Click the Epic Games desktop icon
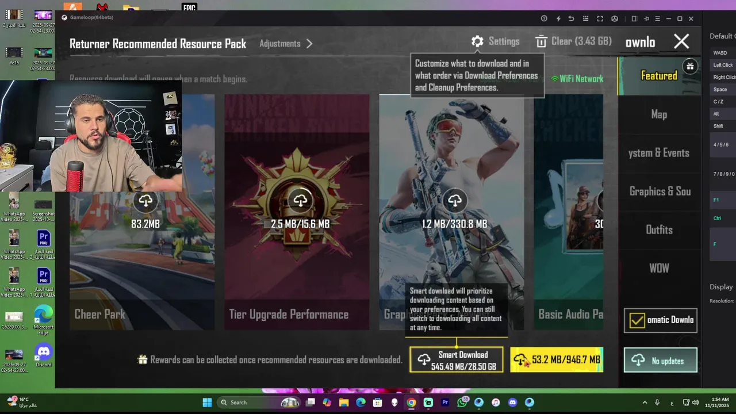The height and width of the screenshot is (414, 736). tap(189, 7)
